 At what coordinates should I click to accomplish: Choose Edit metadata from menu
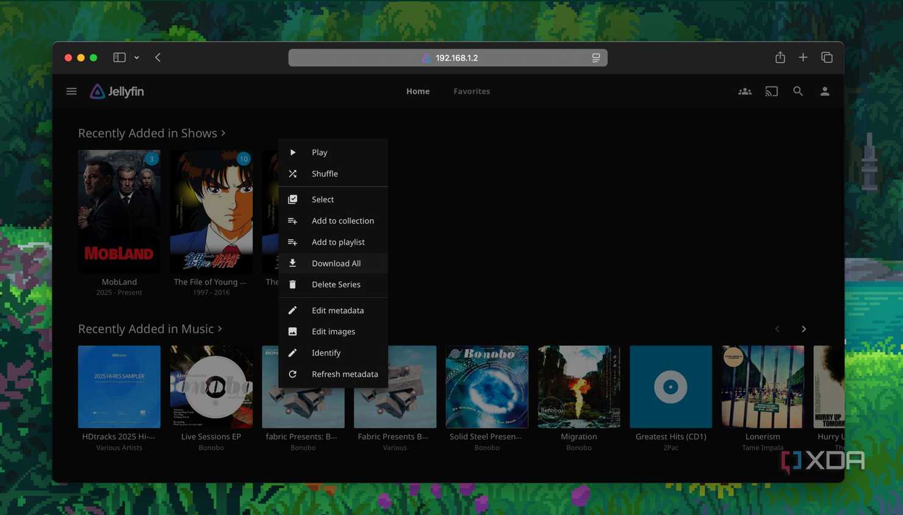point(333,311)
